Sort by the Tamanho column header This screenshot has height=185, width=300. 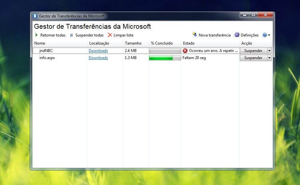tap(136, 43)
